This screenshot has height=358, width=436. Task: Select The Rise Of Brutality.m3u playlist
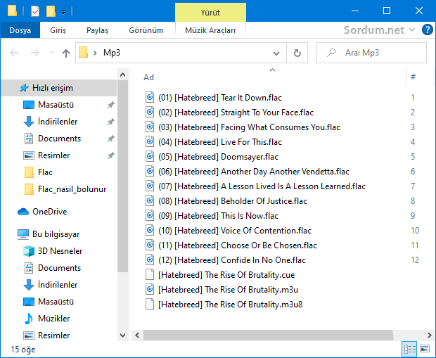(228, 289)
